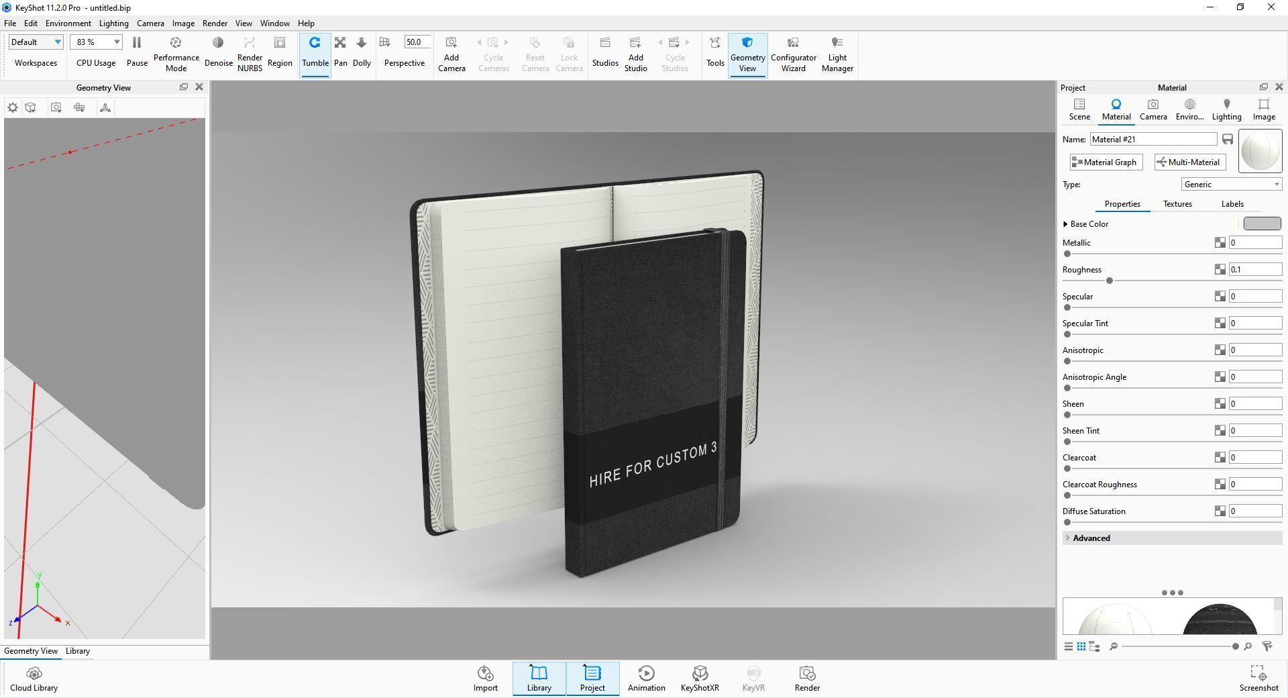Click the Multi-Material button

click(x=1190, y=162)
